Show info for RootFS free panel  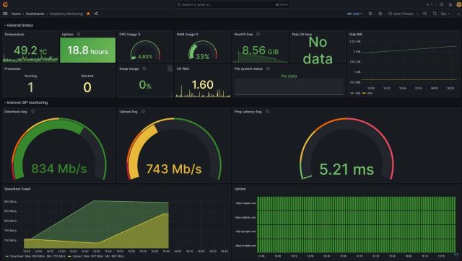pos(258,34)
